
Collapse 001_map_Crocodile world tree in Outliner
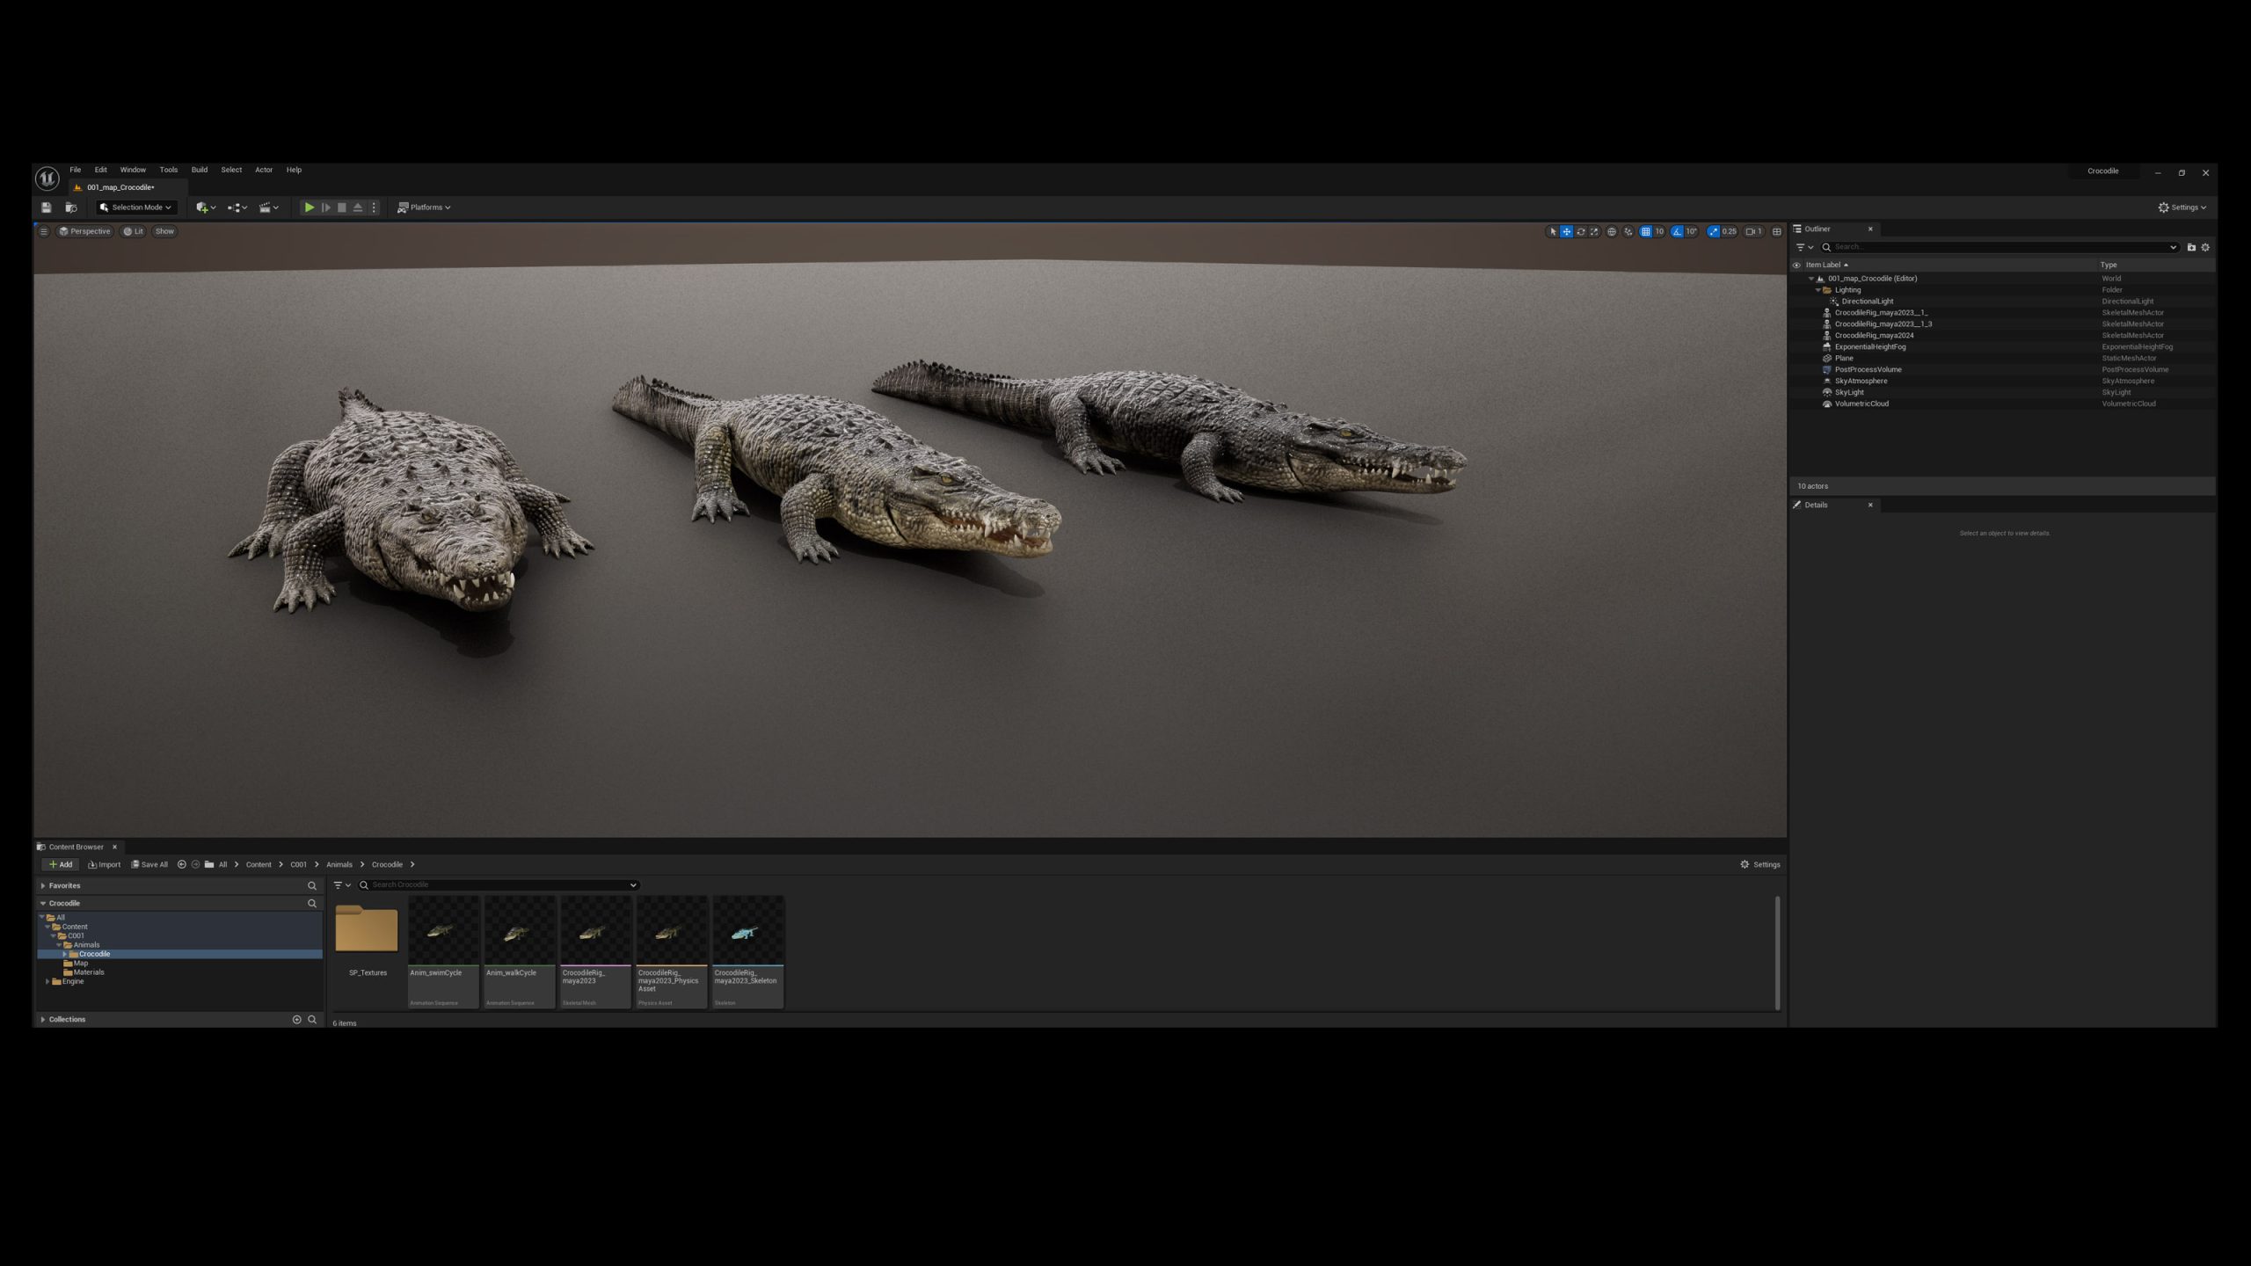[x=1810, y=279]
